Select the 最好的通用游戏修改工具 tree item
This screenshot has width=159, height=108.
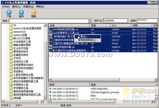click(27, 95)
